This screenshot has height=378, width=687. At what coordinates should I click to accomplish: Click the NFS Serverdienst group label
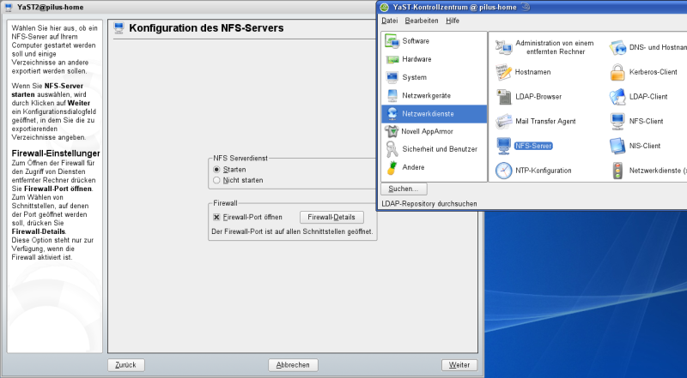pos(240,159)
